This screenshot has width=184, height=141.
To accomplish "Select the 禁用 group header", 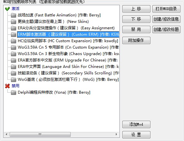I will (15, 86).
